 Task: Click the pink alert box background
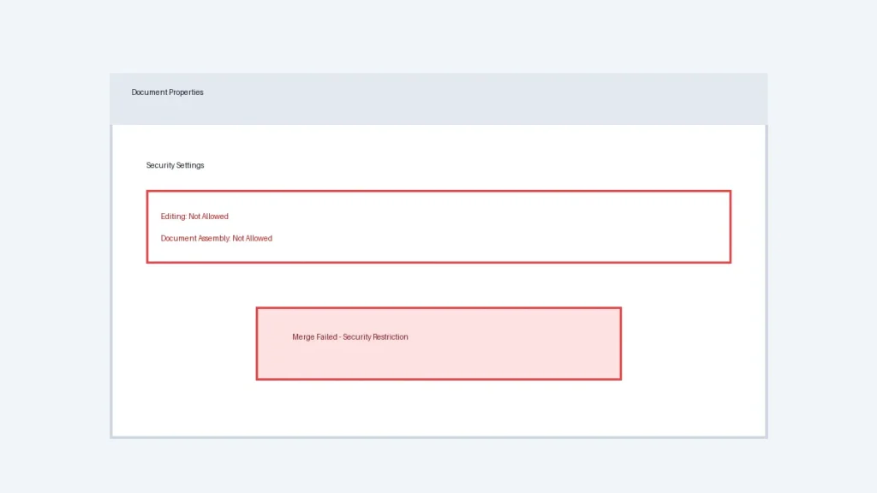(514, 359)
